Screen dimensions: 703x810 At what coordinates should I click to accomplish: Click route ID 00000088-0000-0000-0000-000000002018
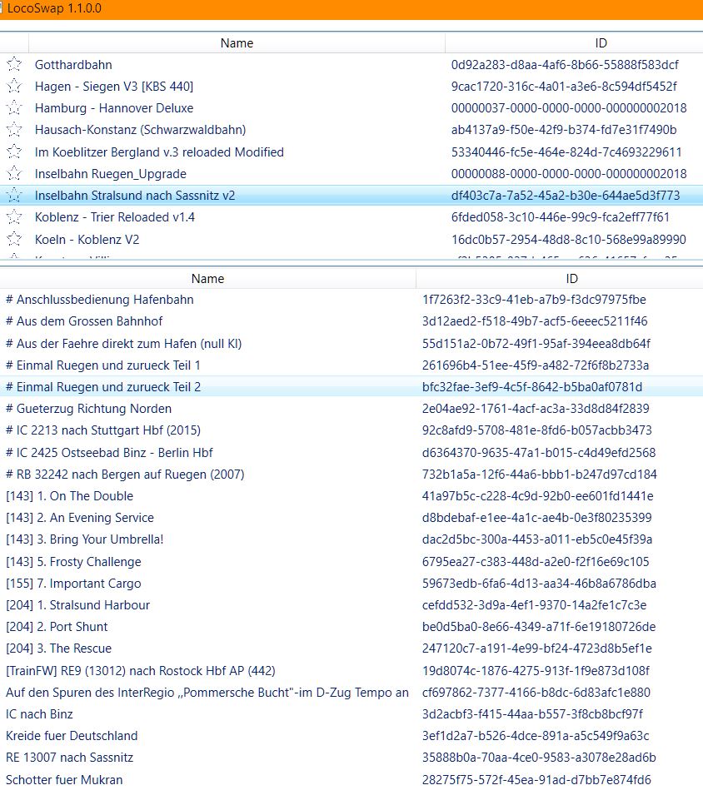(x=569, y=173)
